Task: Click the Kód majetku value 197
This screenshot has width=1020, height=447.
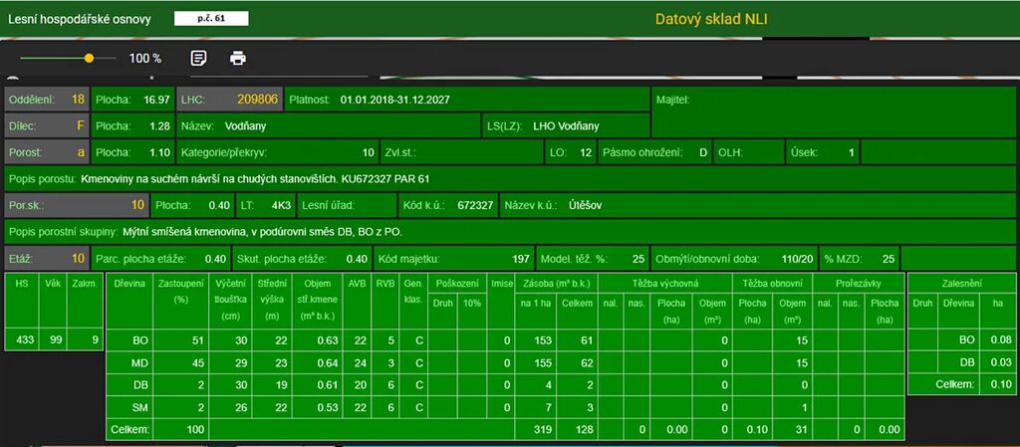Action: (x=520, y=259)
